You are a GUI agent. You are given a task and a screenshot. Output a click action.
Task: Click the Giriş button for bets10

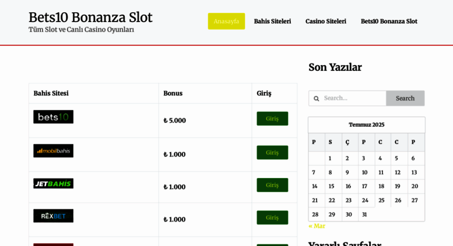click(x=272, y=119)
